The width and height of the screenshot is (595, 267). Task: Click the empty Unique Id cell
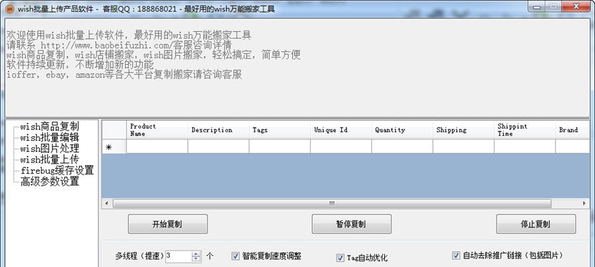coord(341,147)
